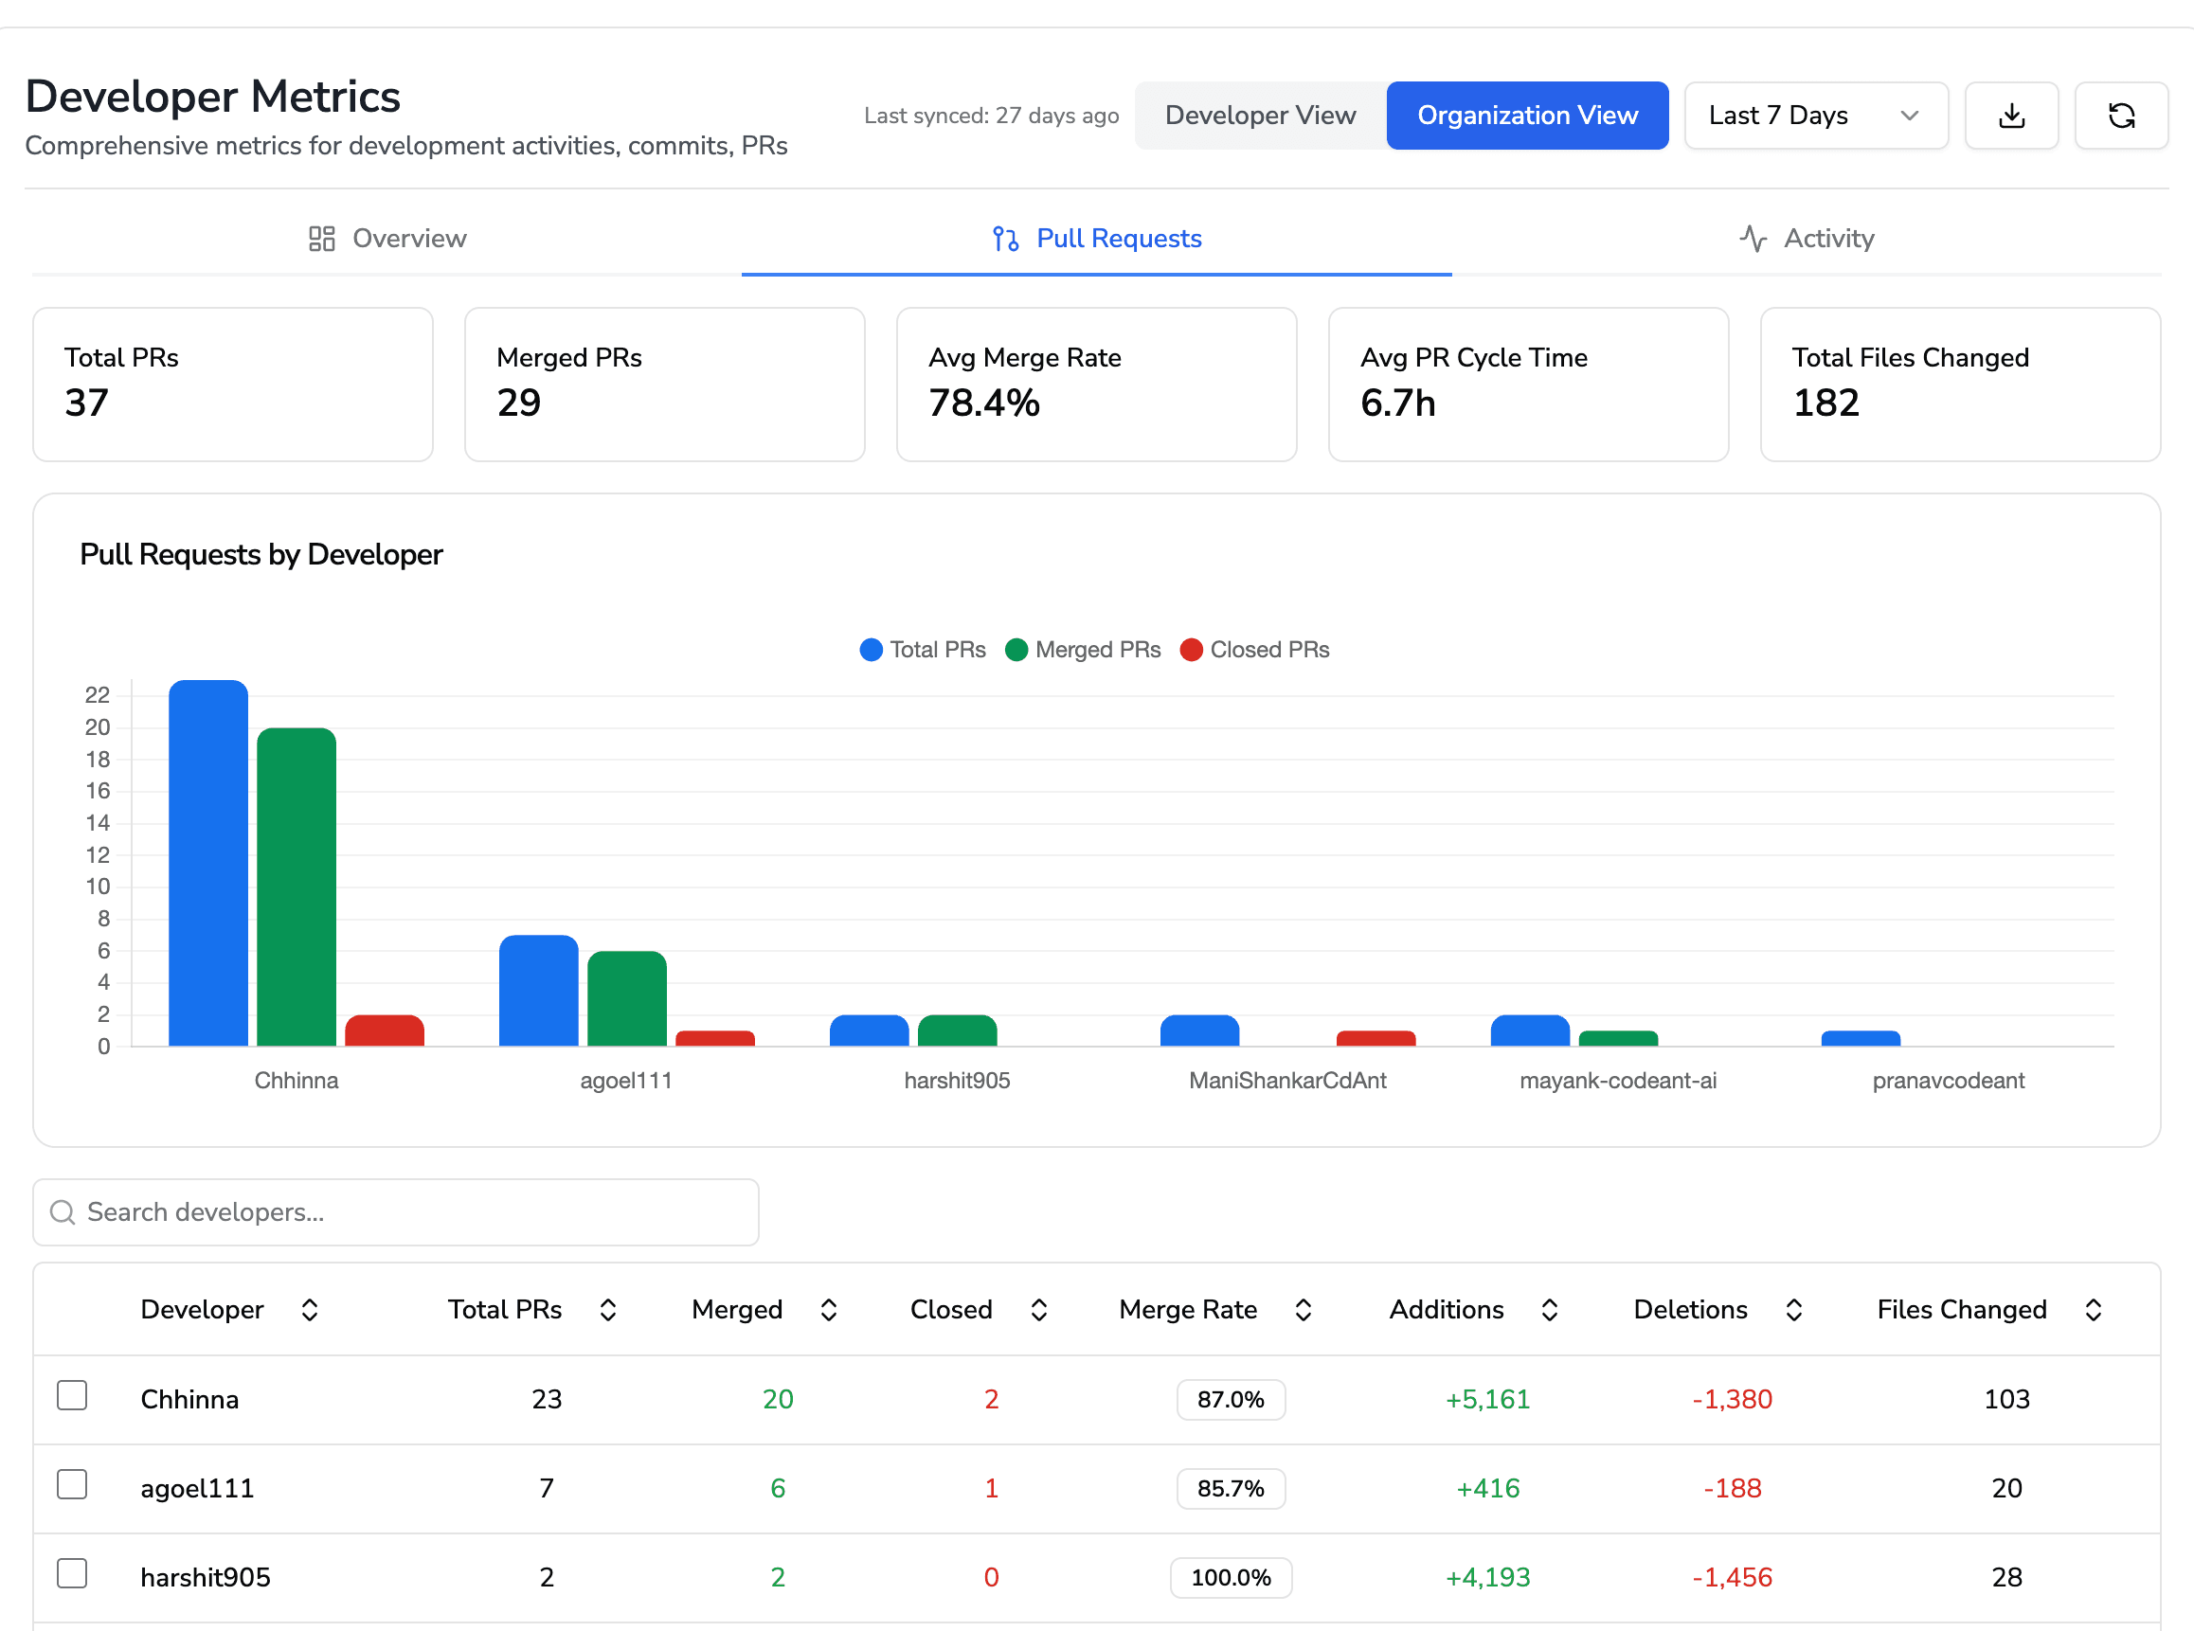The image size is (2194, 1631).
Task: Sort by Closed column sort icon
Action: pos(1039,1309)
